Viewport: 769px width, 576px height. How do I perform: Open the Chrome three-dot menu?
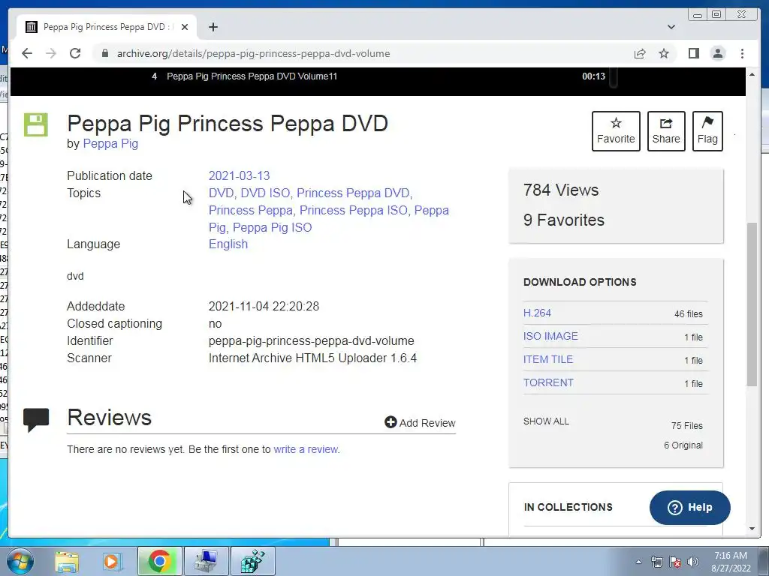tap(743, 53)
